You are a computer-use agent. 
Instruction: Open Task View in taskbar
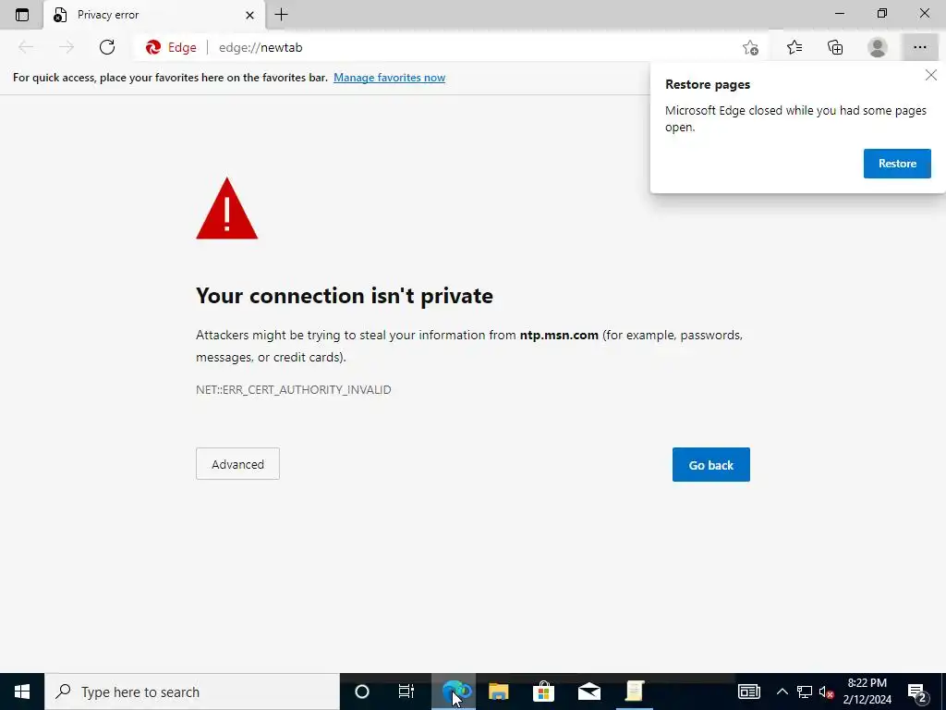click(x=406, y=692)
